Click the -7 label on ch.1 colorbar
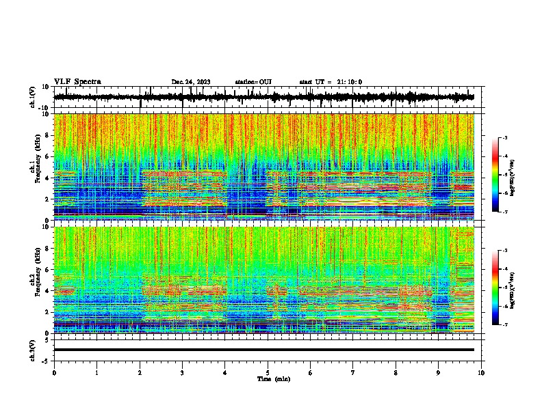 [x=504, y=212]
